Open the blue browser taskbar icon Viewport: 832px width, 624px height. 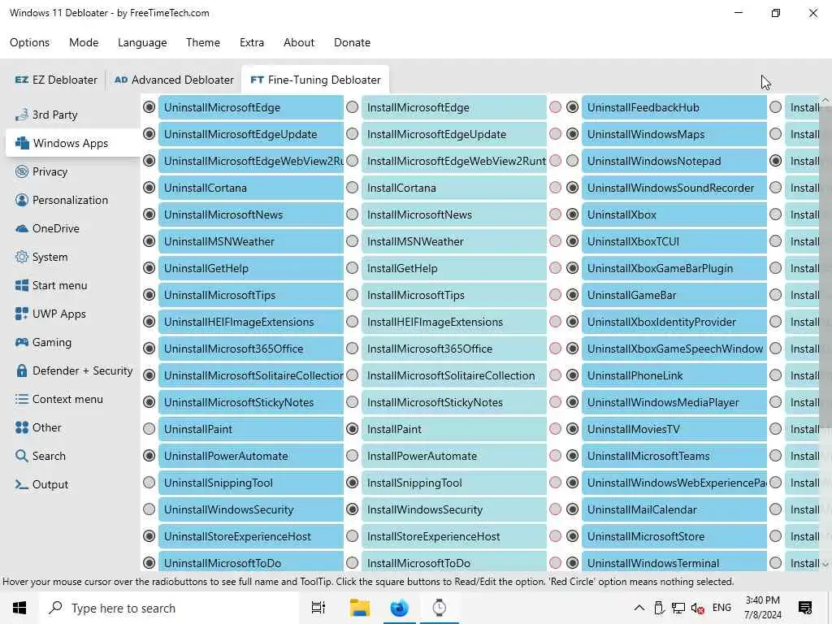click(x=399, y=608)
